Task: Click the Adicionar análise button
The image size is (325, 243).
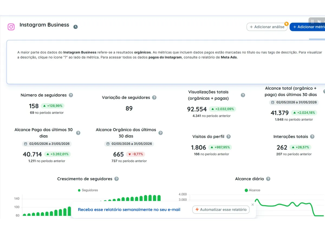Action: [267, 27]
